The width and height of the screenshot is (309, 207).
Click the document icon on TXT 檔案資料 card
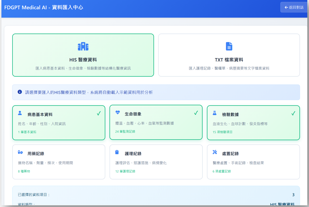click(x=229, y=46)
